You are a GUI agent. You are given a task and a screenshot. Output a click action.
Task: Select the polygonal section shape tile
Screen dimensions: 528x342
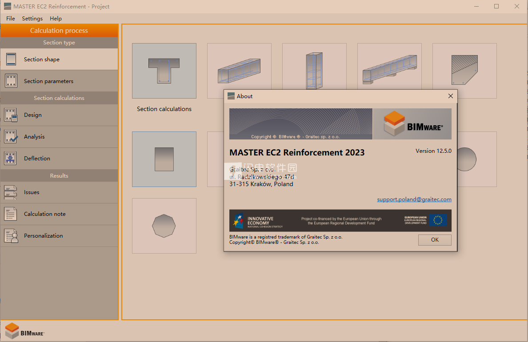click(x=164, y=226)
